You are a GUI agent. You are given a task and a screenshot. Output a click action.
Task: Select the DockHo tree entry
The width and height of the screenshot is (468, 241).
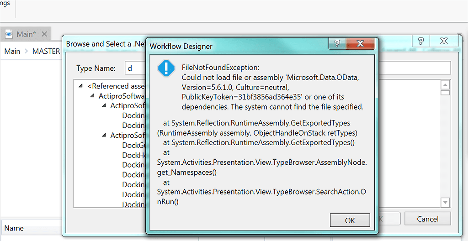tap(134, 155)
